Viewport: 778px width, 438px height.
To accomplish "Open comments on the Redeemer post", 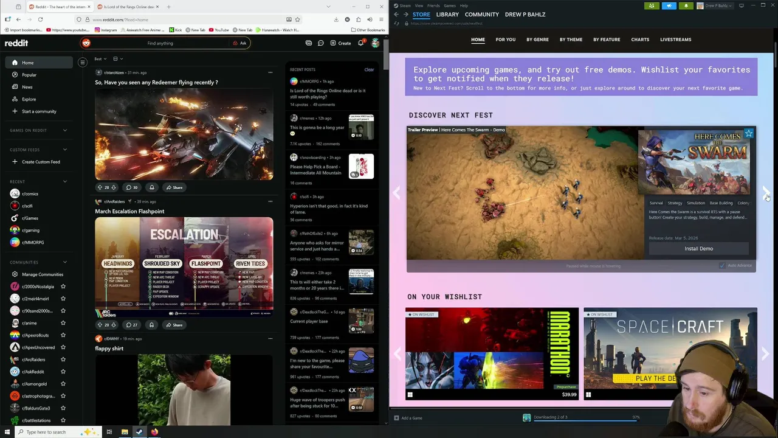I will point(131,187).
